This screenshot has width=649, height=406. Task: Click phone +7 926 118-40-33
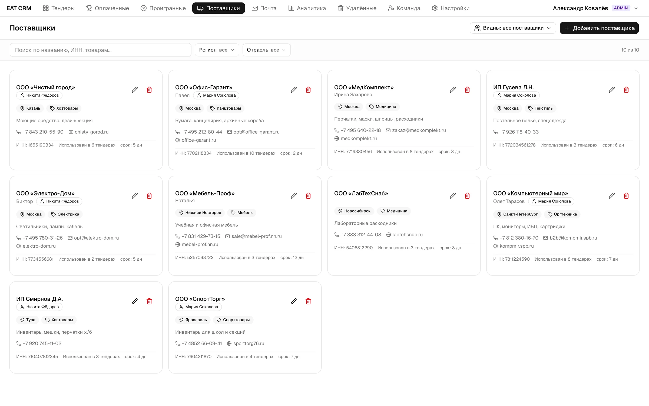tap(516, 132)
